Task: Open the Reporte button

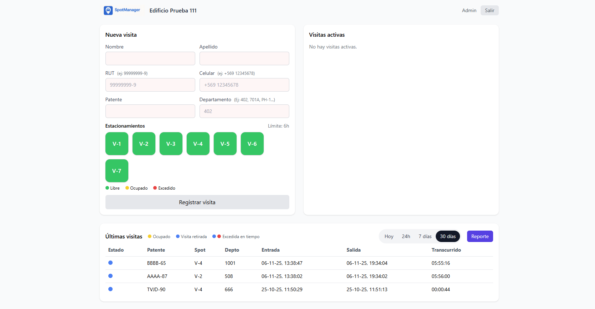Action: pyautogui.click(x=480, y=236)
